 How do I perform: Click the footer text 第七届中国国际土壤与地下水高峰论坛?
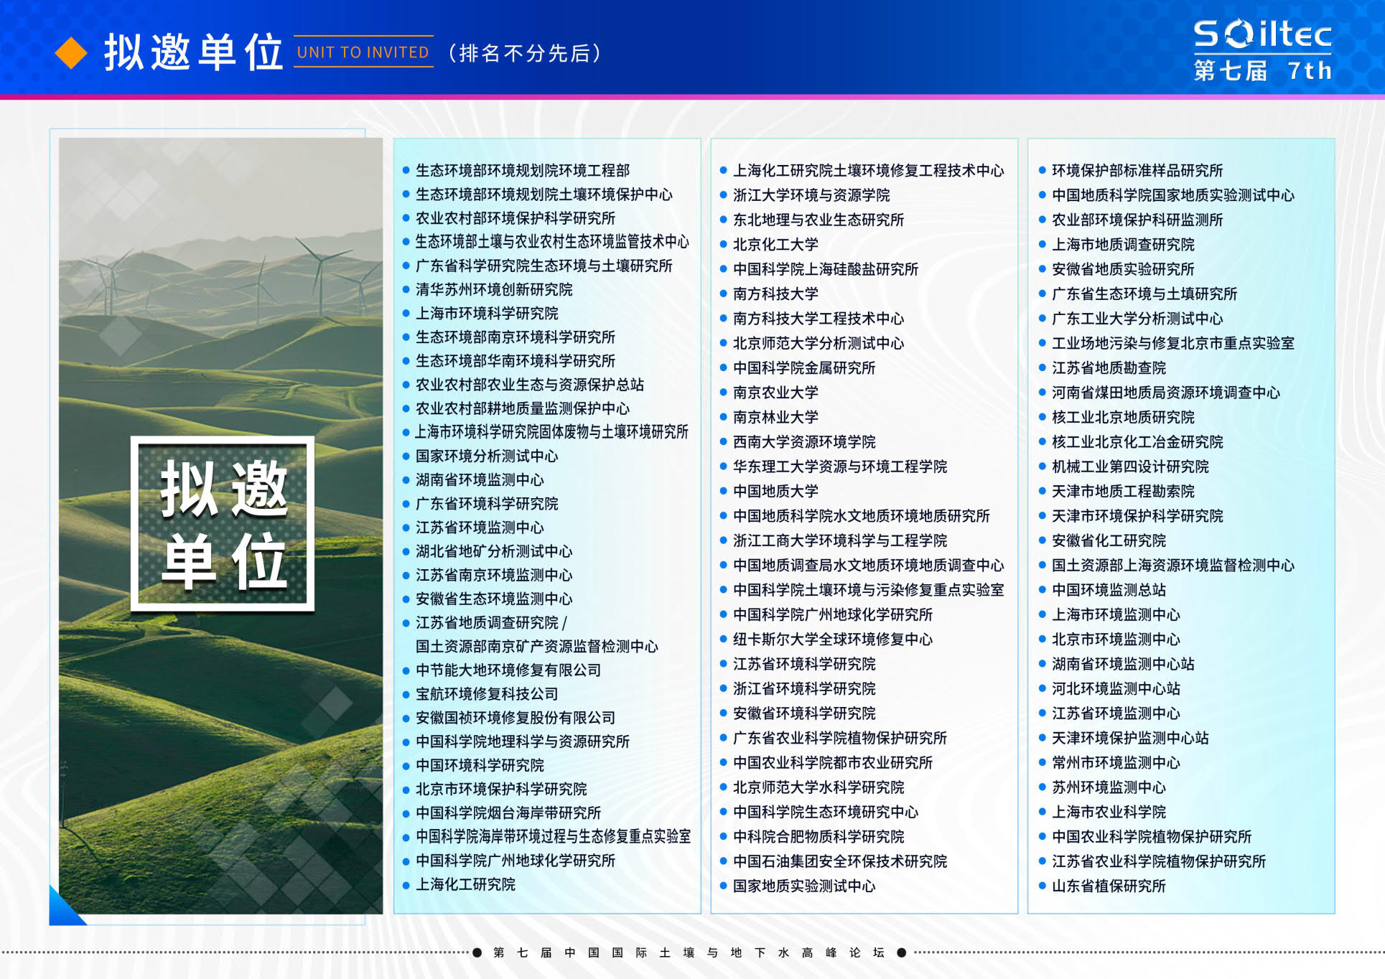[689, 952]
